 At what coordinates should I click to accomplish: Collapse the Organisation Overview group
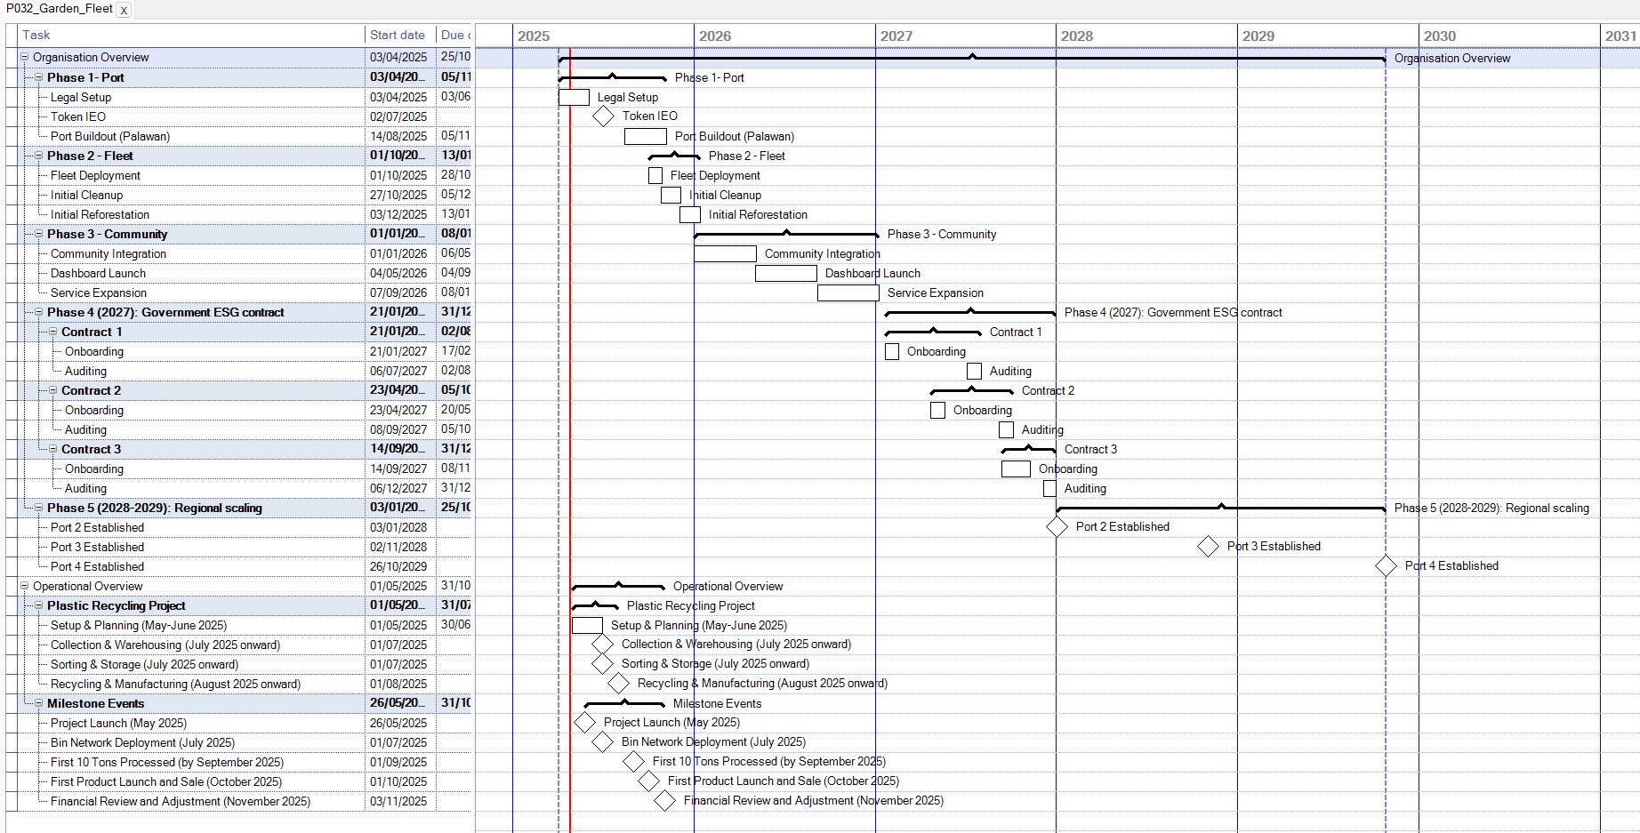pos(25,58)
